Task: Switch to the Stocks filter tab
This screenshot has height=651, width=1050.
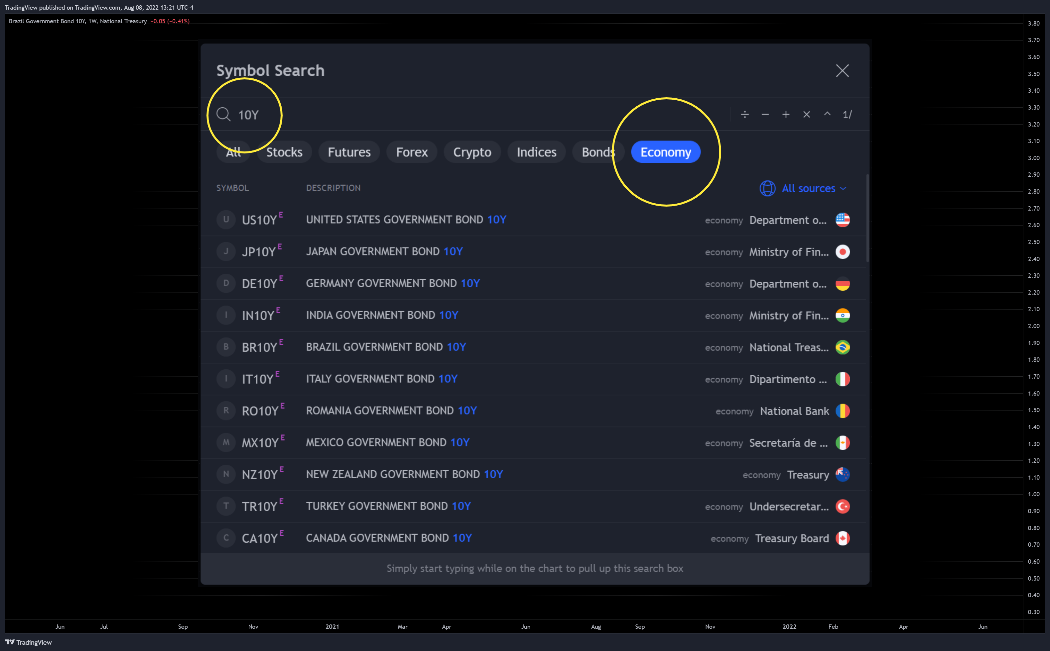Action: tap(285, 152)
